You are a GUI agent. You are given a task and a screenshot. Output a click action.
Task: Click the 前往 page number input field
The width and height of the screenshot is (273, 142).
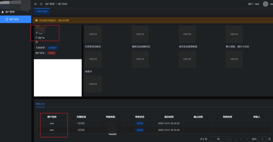point(262,139)
